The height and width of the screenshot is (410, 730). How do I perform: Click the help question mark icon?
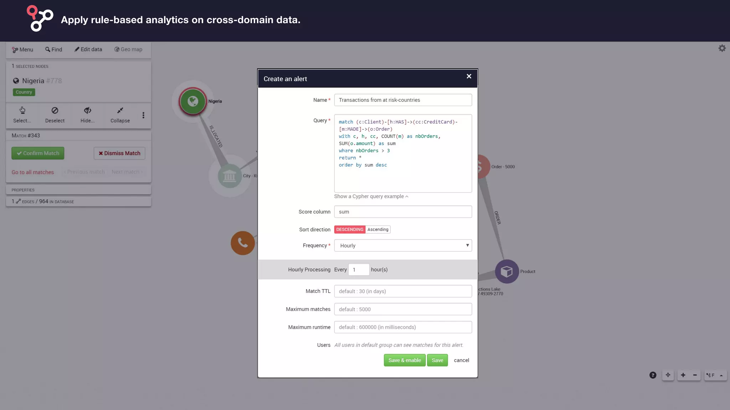click(653, 375)
